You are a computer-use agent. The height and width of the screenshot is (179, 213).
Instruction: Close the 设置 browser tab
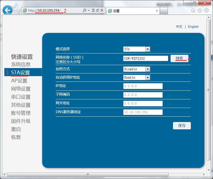[157, 11]
